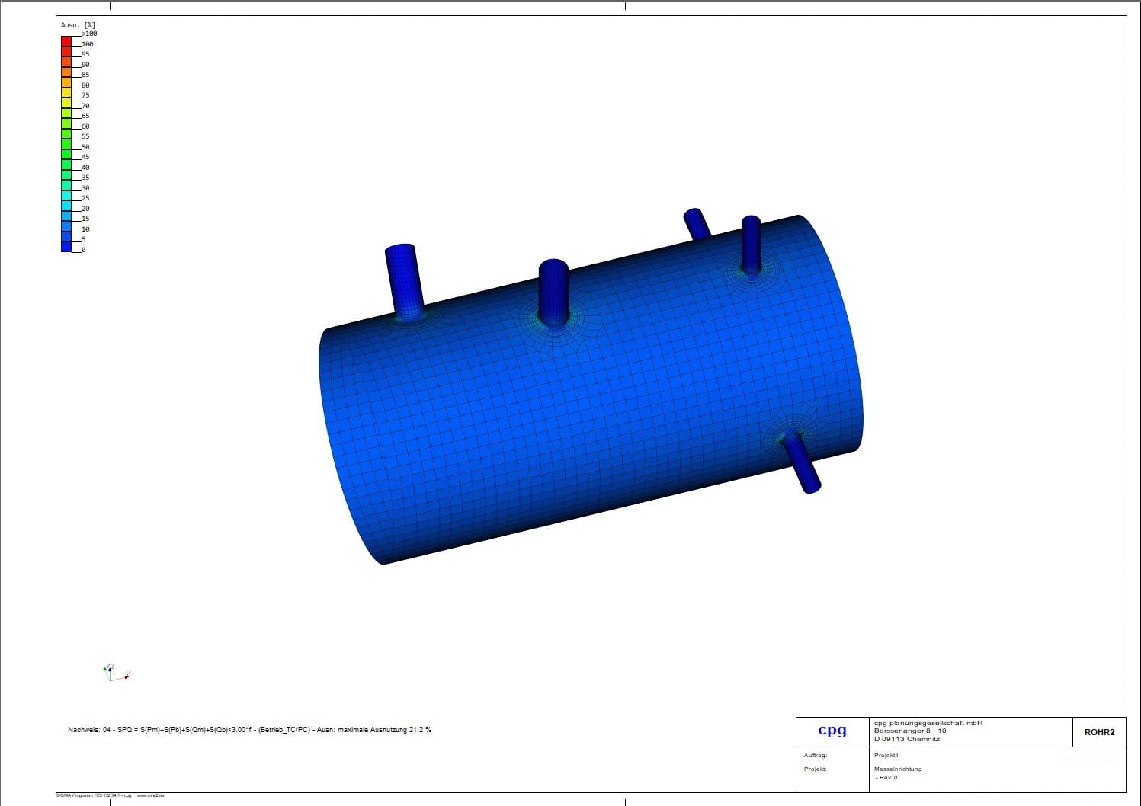
Task: Select the '>100' legend label
Action: (x=90, y=34)
